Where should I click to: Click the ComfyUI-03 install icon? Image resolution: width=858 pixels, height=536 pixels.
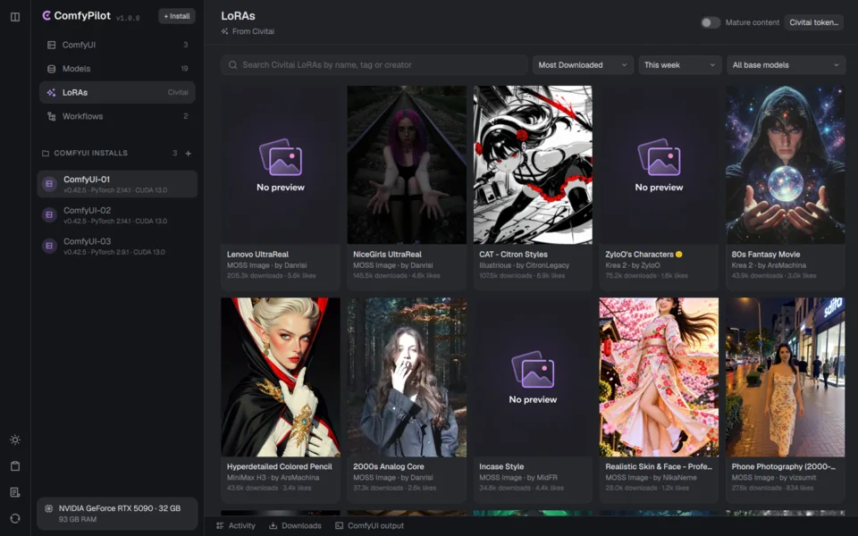coord(49,247)
